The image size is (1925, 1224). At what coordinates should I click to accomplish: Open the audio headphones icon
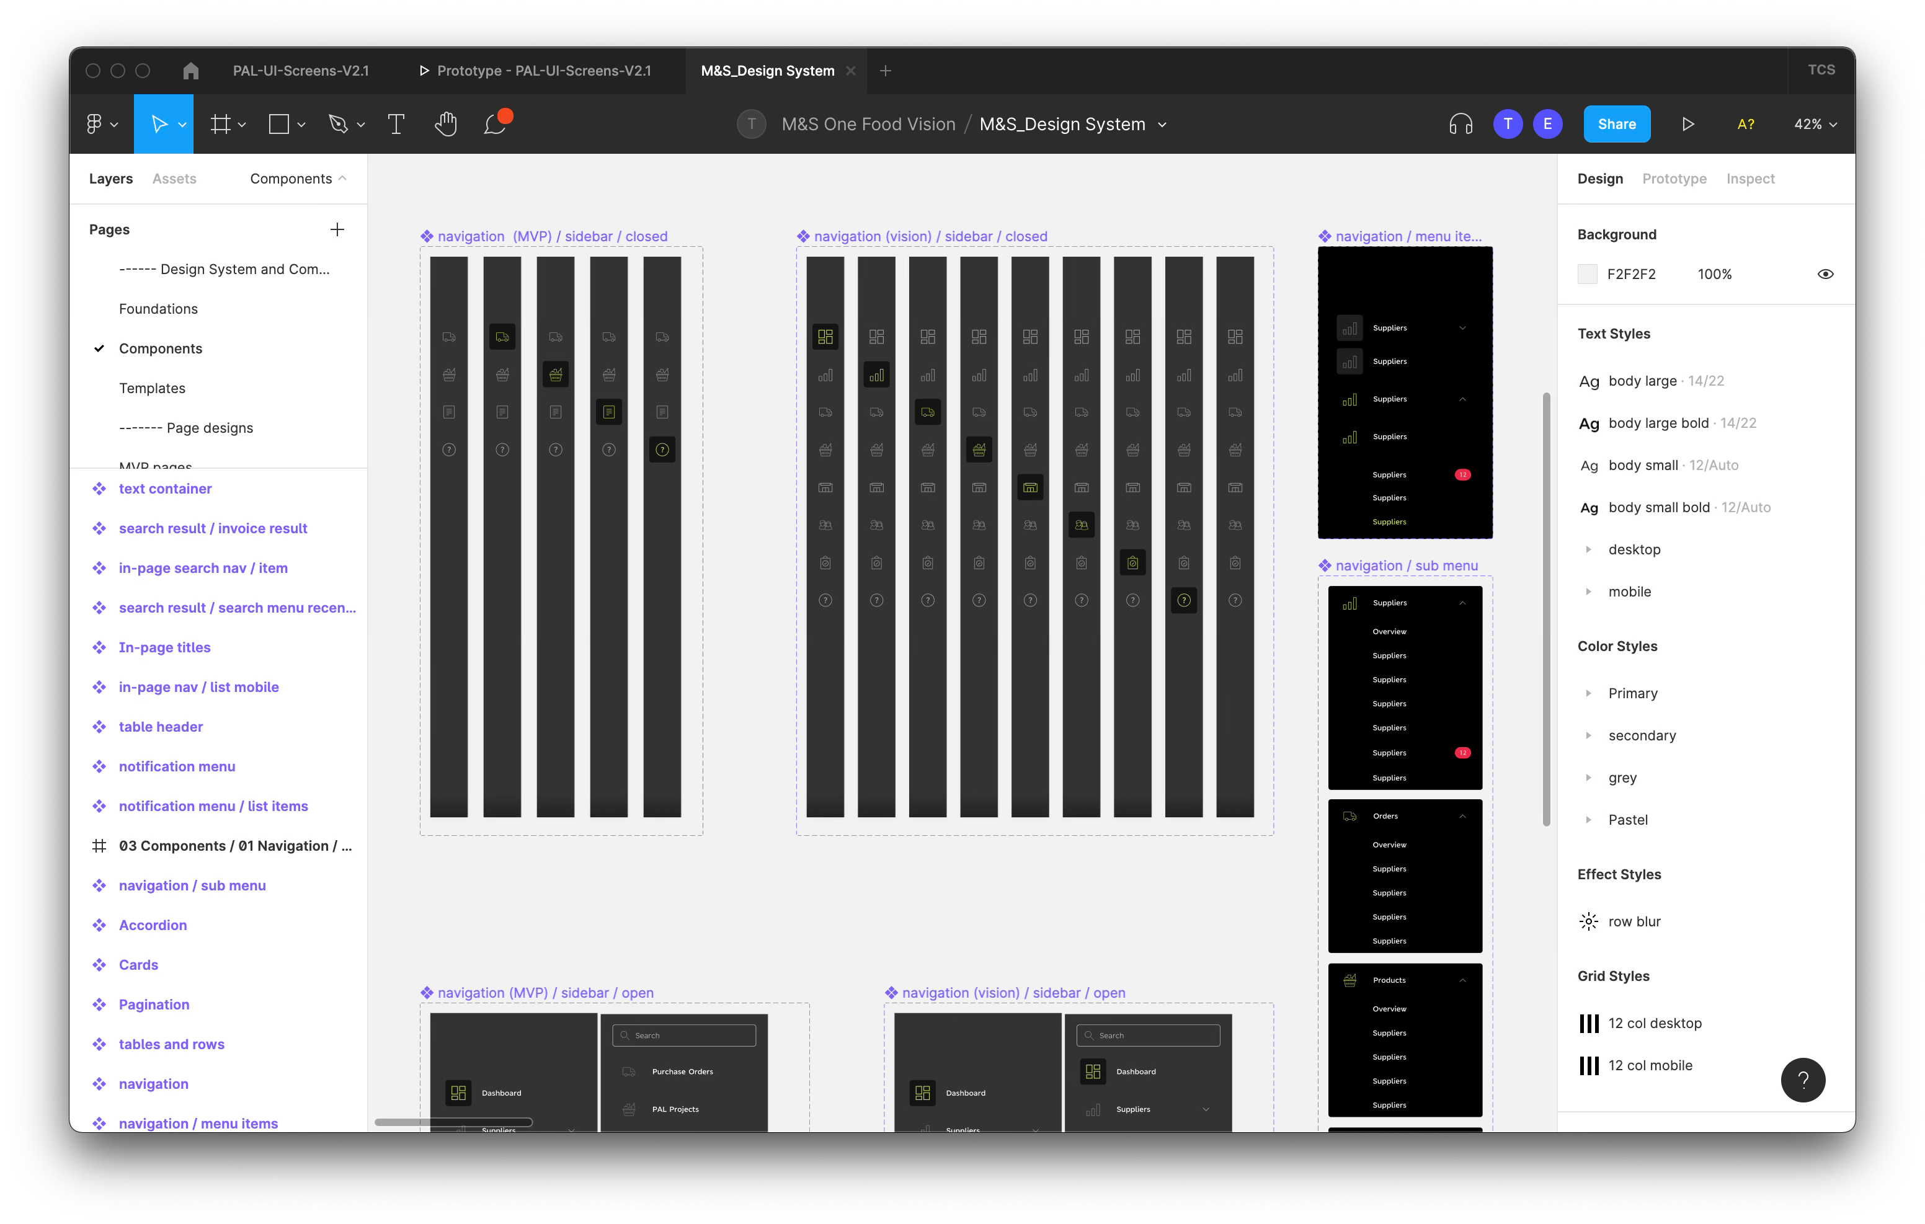tap(1460, 124)
